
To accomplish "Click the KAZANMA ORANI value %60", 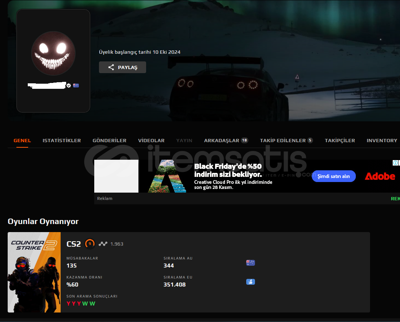I will 72,284.
